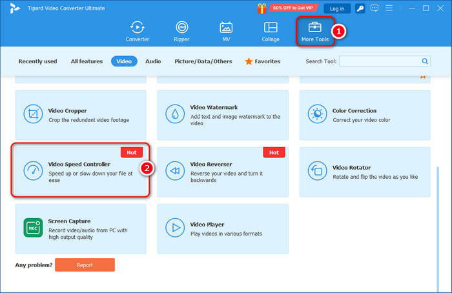Click the Video Watermark droplet icon
This screenshot has width=452, height=293.
175,114
